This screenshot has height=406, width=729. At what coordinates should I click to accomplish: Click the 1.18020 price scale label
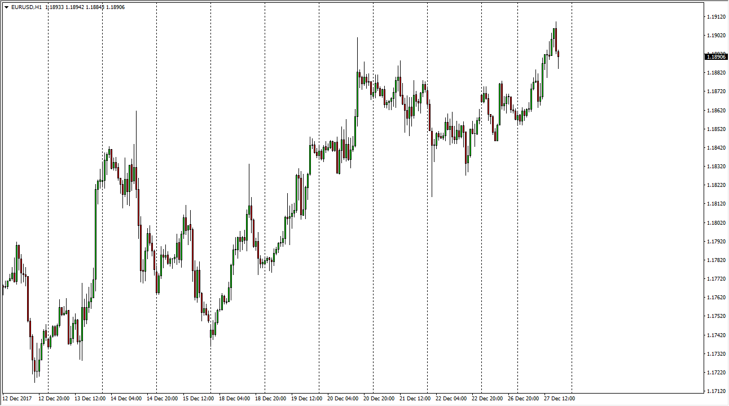tap(716, 222)
